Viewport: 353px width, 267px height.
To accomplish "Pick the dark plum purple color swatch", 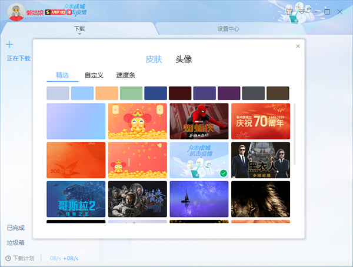I will 229,93.
